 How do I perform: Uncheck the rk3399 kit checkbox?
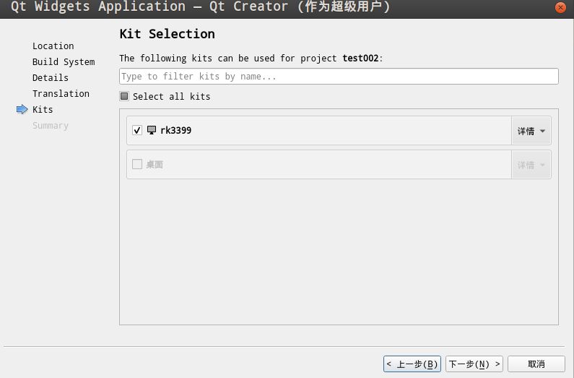pyautogui.click(x=137, y=131)
